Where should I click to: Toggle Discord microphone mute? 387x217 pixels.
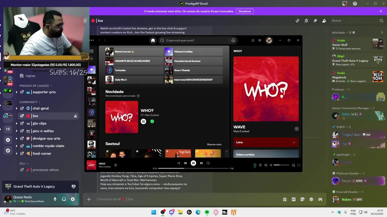(55, 199)
